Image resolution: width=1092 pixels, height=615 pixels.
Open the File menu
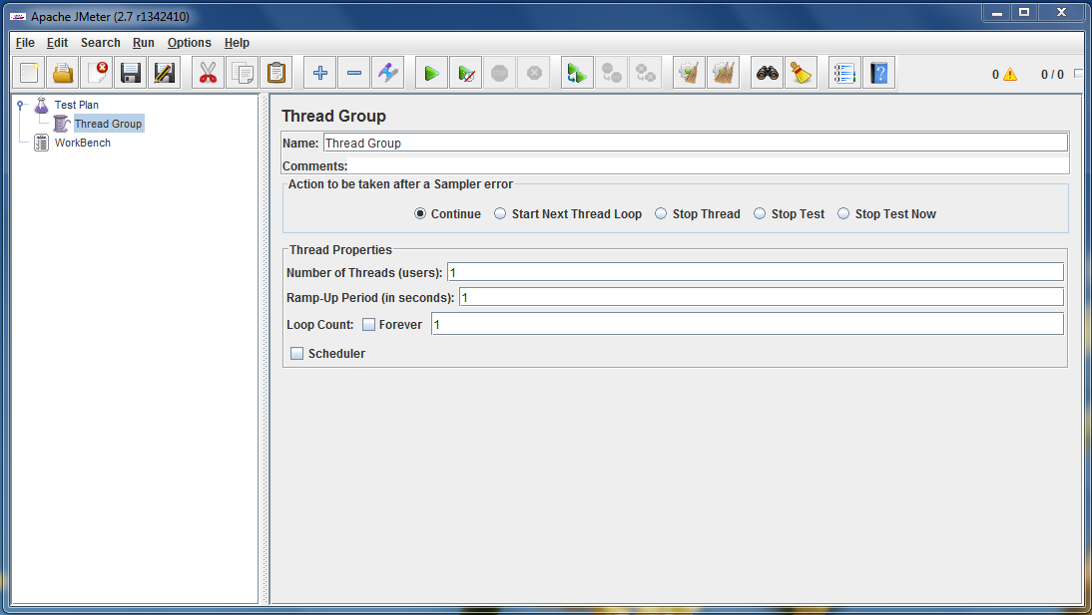tap(25, 43)
